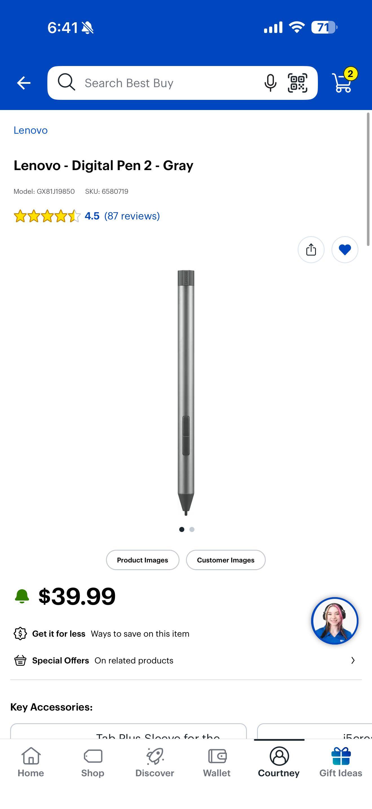This screenshot has width=372, height=809.
Task: Switch to the Home tab
Action: pyautogui.click(x=31, y=762)
